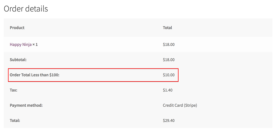
Task: Click the × 1 quantity text
Action: 35,45
